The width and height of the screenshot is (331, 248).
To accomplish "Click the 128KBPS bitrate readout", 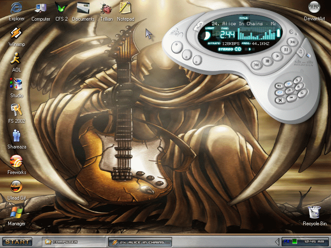I will click(231, 44).
